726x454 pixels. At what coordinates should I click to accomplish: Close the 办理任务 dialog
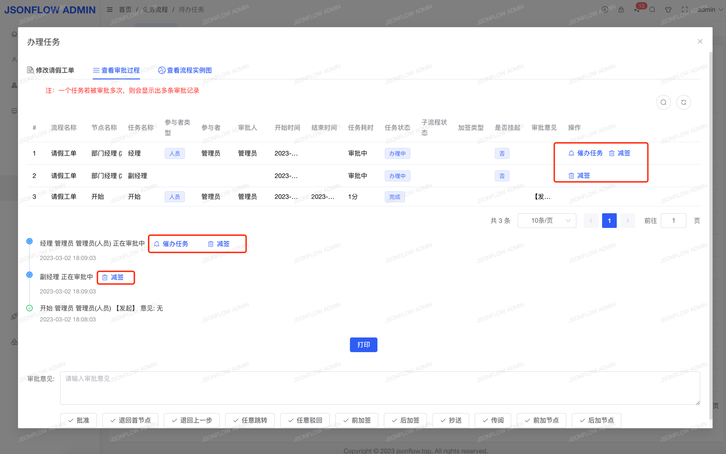pos(700,41)
